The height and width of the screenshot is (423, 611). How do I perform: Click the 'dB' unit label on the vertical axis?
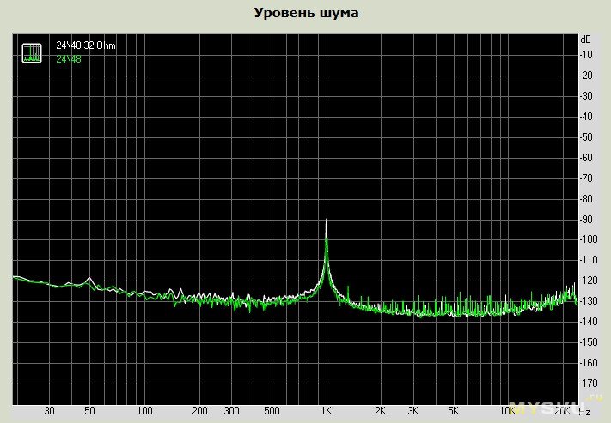coord(586,39)
